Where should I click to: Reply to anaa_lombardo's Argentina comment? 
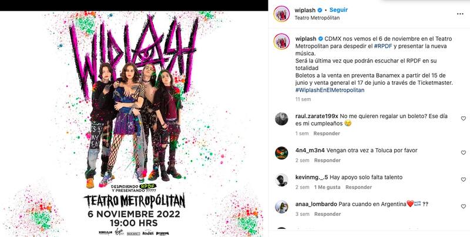[327, 214]
